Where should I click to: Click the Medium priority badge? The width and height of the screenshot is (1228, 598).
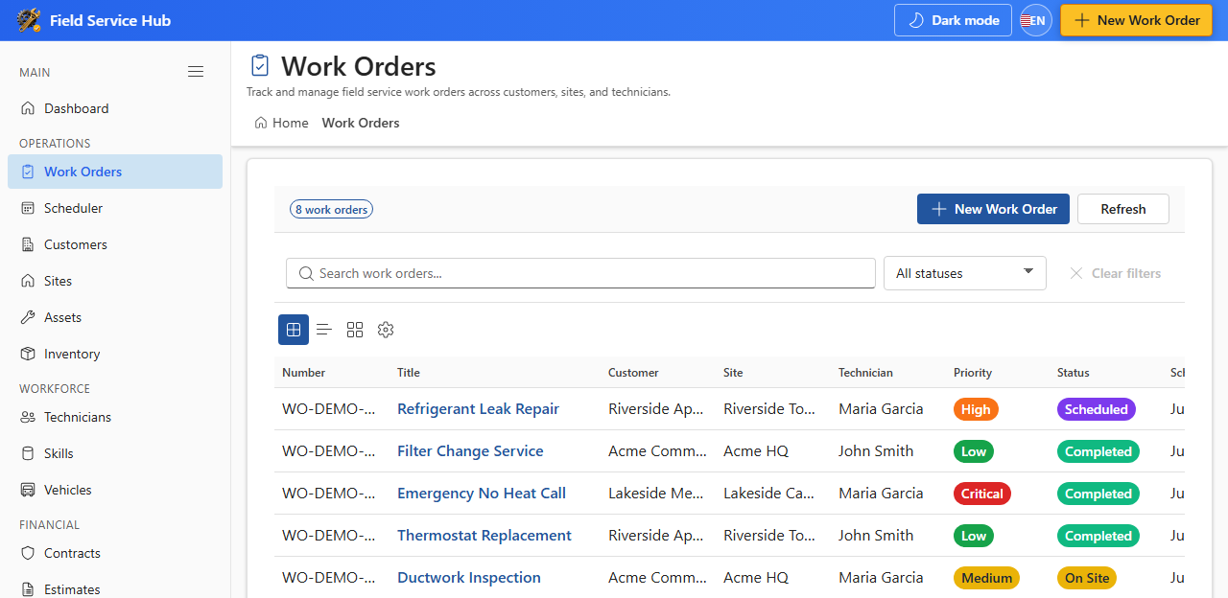point(986,578)
